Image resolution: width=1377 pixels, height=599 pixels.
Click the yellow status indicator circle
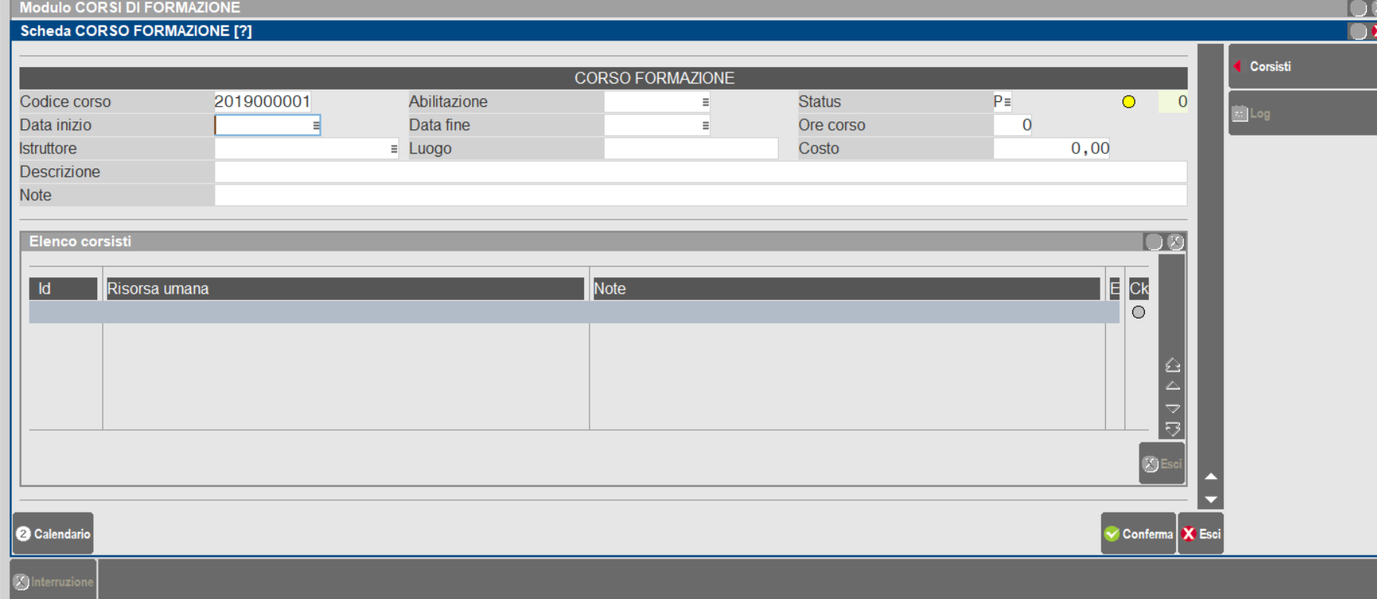[x=1129, y=102]
